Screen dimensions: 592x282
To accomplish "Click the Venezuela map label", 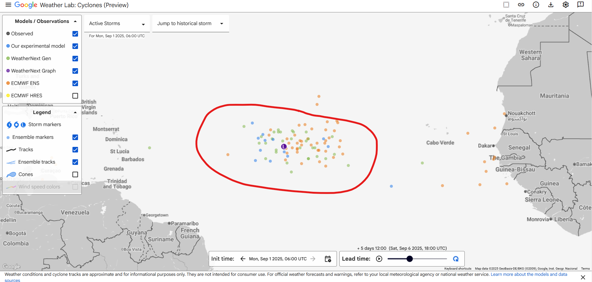I will pos(75,213).
